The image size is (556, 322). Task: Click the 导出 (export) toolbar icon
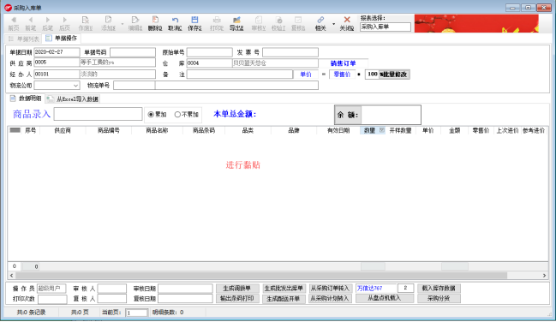(236, 20)
